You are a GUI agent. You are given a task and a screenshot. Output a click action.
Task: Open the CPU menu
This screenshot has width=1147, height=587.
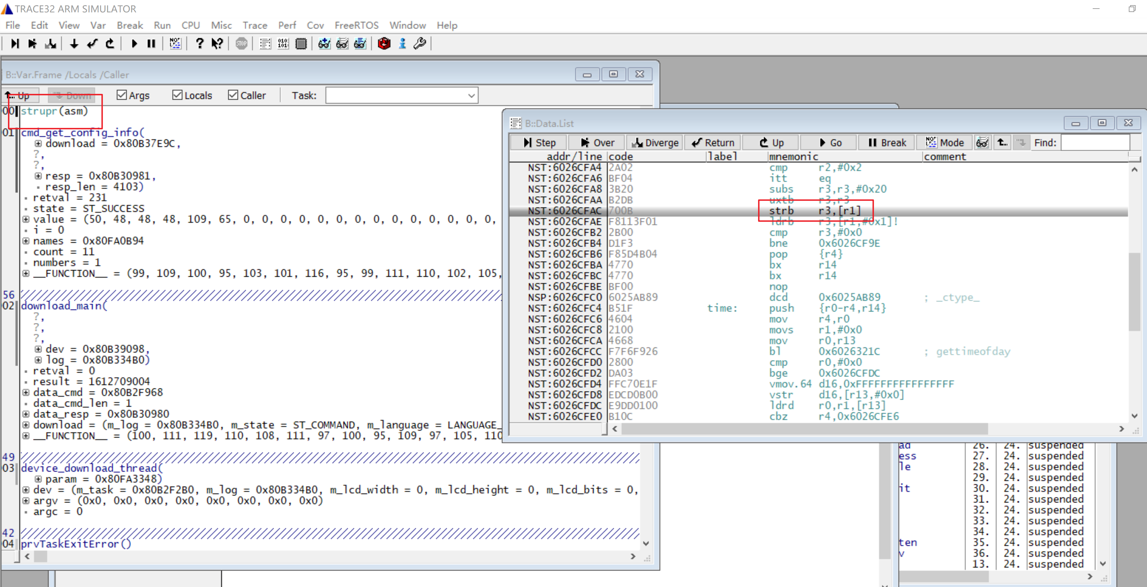(x=191, y=25)
